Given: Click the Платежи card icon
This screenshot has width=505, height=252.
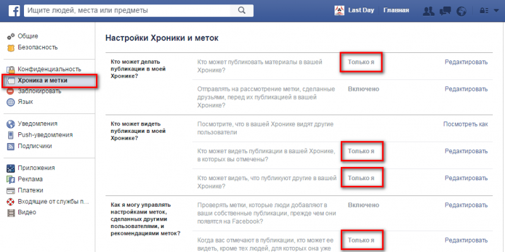Looking at the screenshot, I should coord(11,191).
